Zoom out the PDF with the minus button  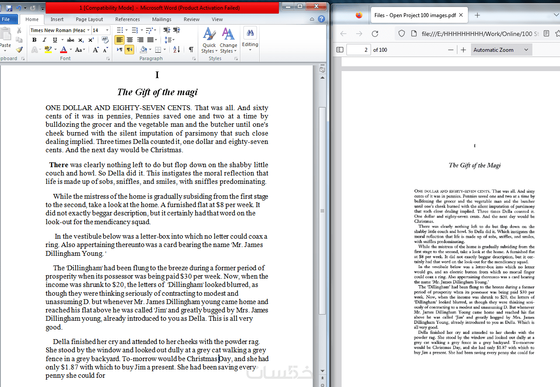tap(451, 50)
